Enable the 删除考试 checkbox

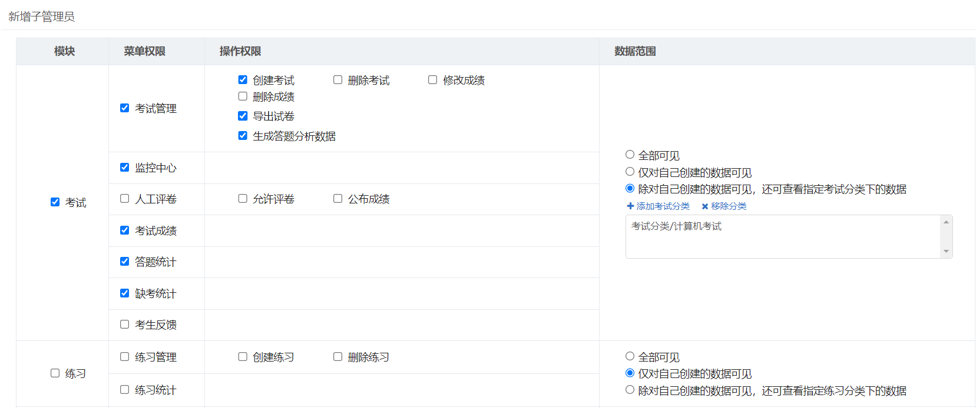pyautogui.click(x=338, y=80)
